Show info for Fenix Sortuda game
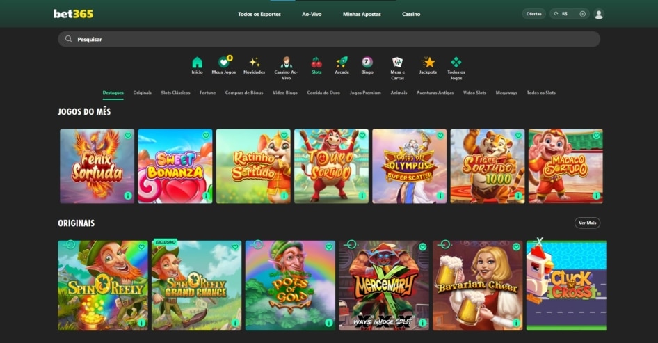658x343 pixels. point(128,196)
